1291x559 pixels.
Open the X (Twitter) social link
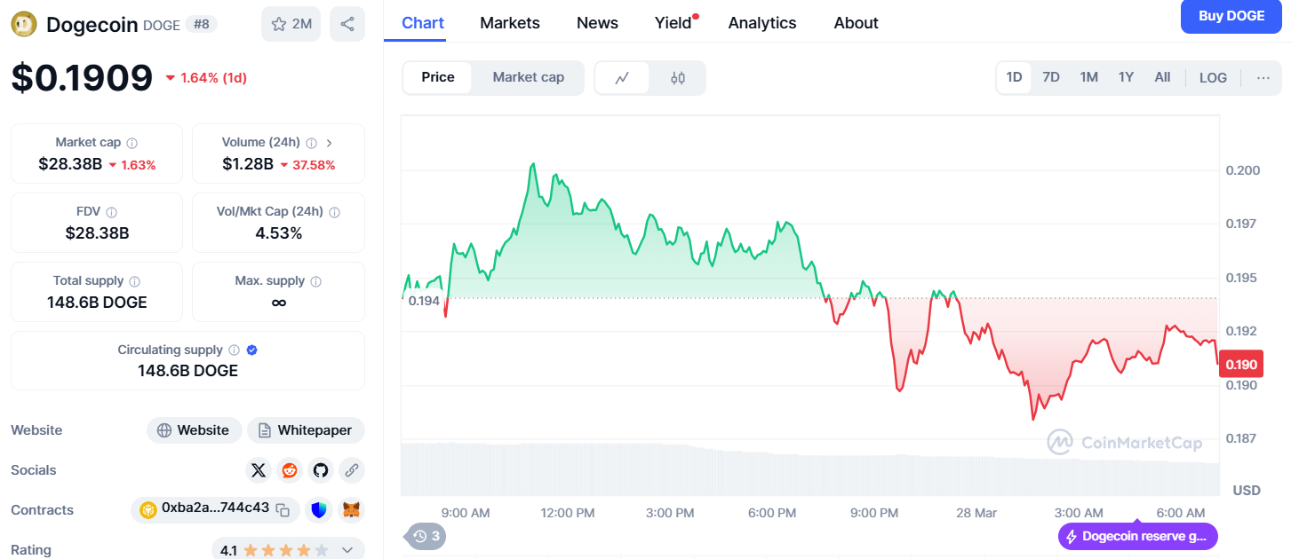(x=259, y=470)
